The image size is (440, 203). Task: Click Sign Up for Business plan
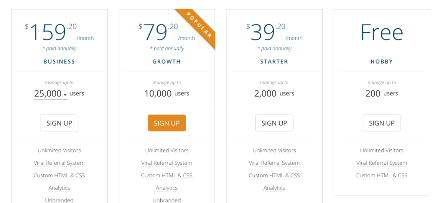(x=59, y=123)
